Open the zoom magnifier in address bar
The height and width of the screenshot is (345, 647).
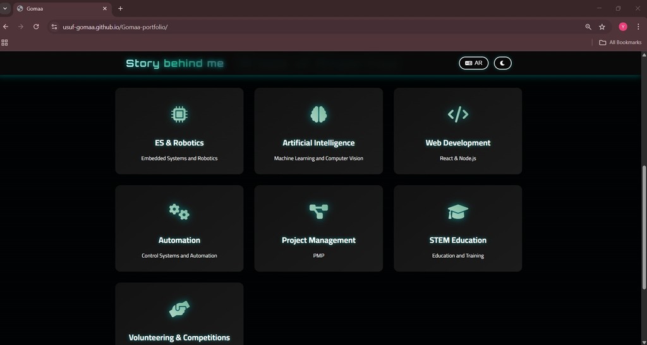(x=588, y=27)
